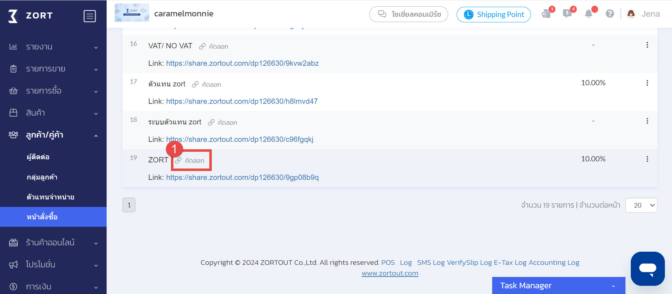Click the caramelmonnie shop thumbnail

(132, 13)
